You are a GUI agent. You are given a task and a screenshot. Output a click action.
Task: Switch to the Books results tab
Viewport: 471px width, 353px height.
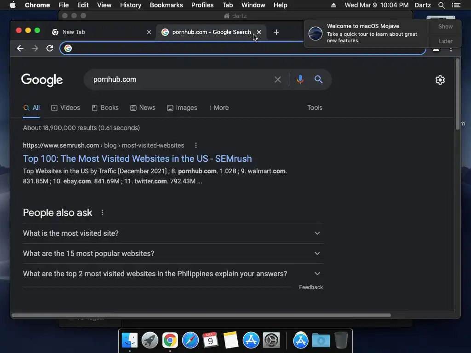click(x=105, y=108)
